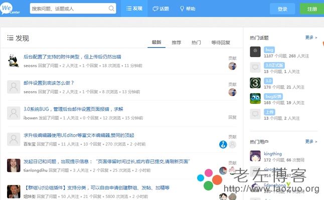Switch to the 热门 tab
The height and width of the screenshot is (200, 324).
196,43
